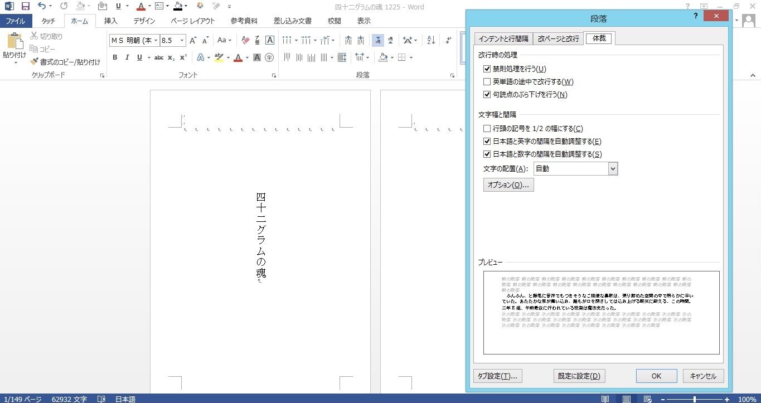Image resolution: width=761 pixels, height=403 pixels.
Task: Click the 日本語 language indicator in status bar
Action: pos(125,399)
